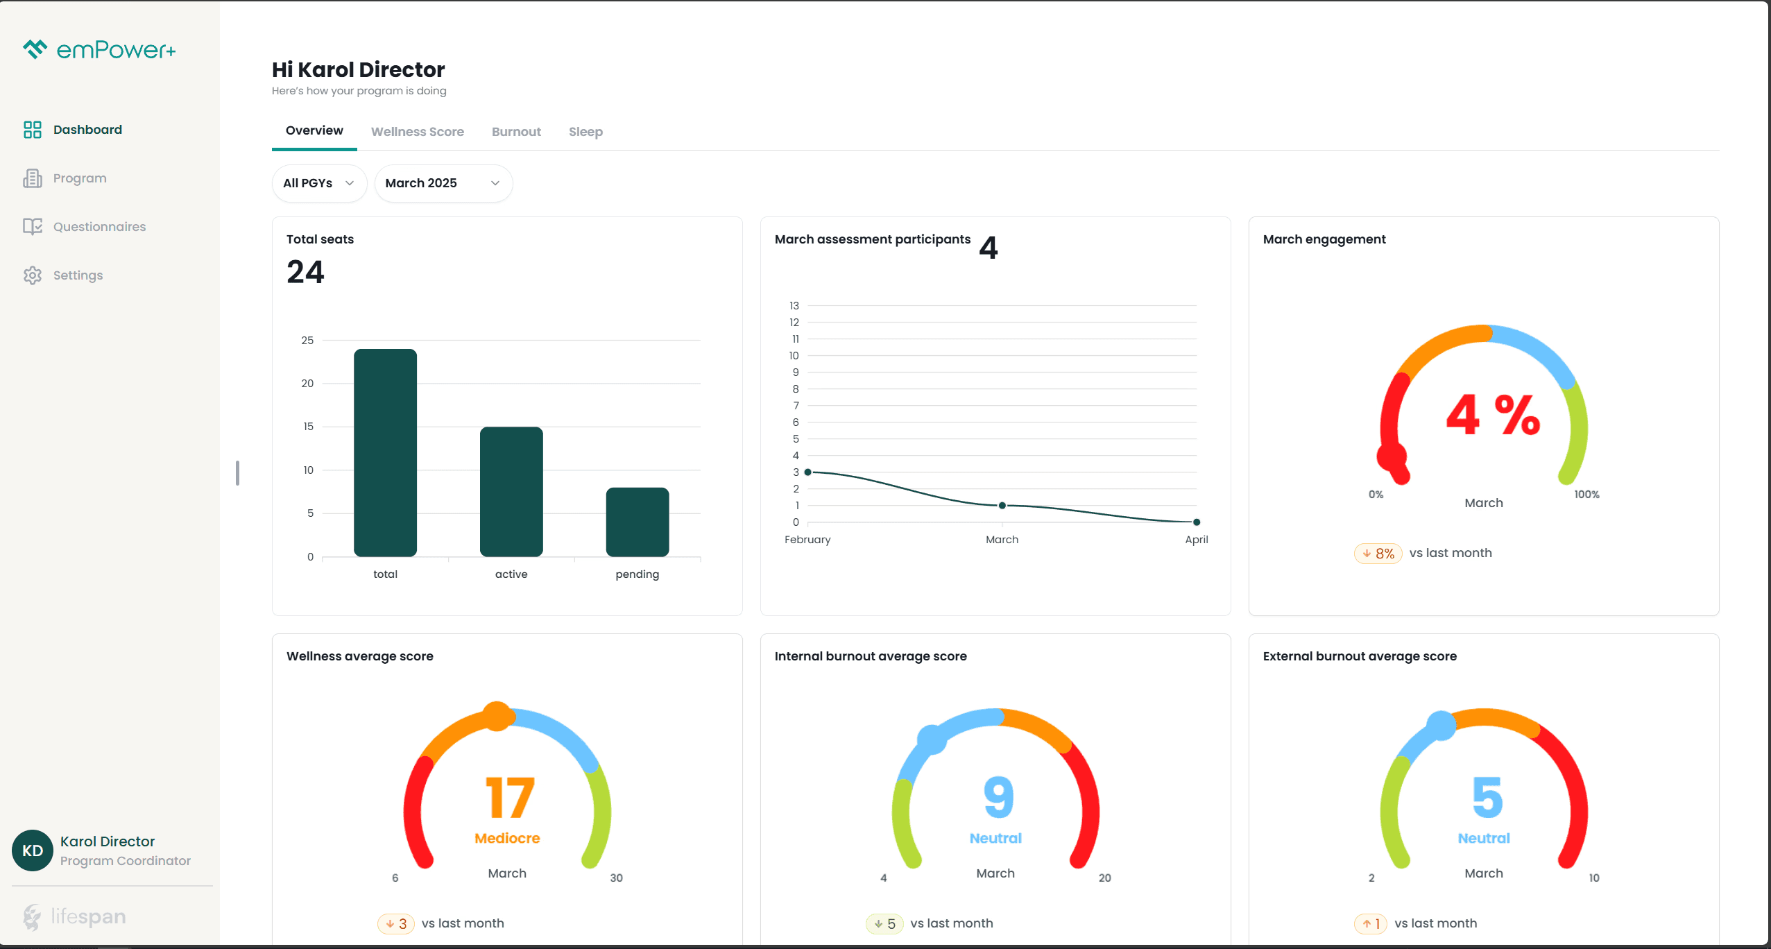Screen dimensions: 1771x949
Task: Open the Burnout tab
Action: click(x=516, y=132)
